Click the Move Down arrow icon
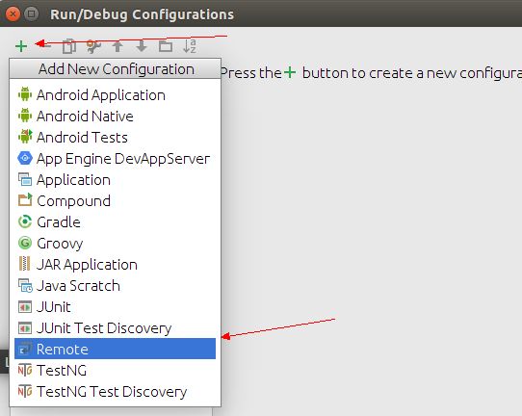This screenshot has width=522, height=416. click(142, 46)
